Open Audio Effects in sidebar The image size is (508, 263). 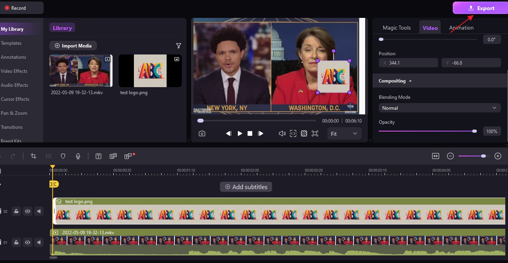pyautogui.click(x=14, y=85)
